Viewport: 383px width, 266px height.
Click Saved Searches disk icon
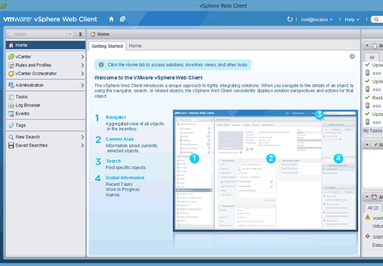pyautogui.click(x=11, y=145)
